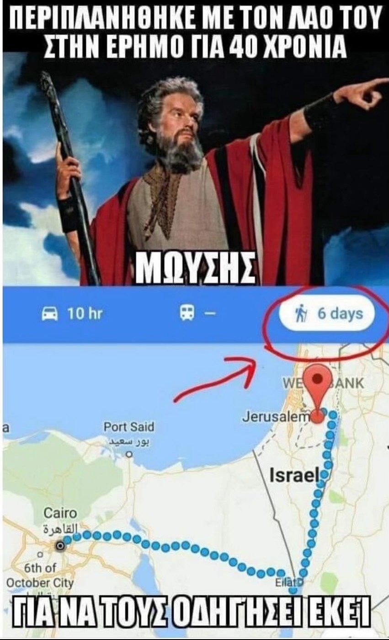Click the Eilat waypoint marker
389x640 pixels.
coord(300,582)
